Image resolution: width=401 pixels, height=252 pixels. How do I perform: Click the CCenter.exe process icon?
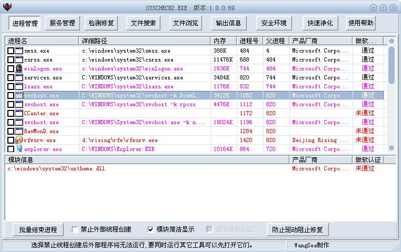(19, 113)
